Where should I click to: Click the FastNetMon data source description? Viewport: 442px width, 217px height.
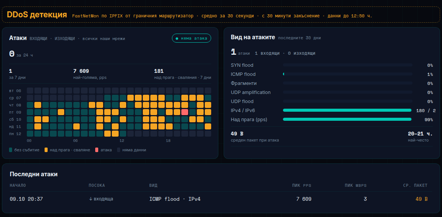[x=222, y=16]
